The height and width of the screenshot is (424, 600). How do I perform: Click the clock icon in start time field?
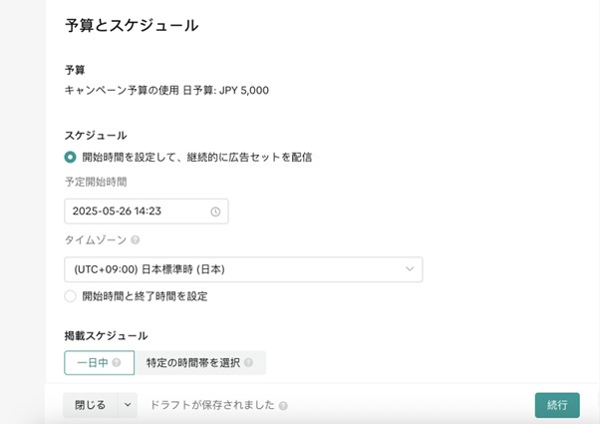(215, 212)
